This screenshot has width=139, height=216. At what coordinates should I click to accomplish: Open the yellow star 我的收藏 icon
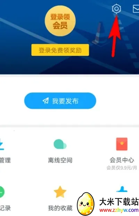click(60, 192)
